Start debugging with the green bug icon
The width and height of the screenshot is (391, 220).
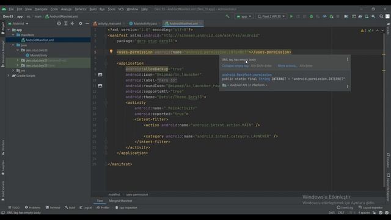(x=311, y=16)
